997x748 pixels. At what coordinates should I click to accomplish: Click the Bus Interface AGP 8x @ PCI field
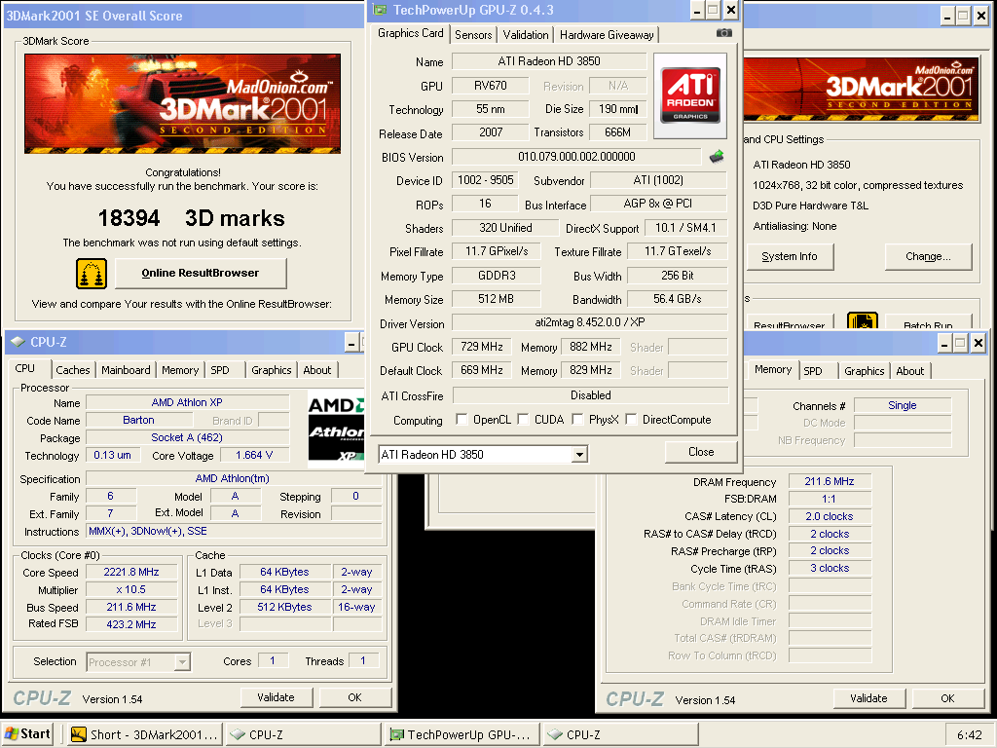tap(658, 205)
